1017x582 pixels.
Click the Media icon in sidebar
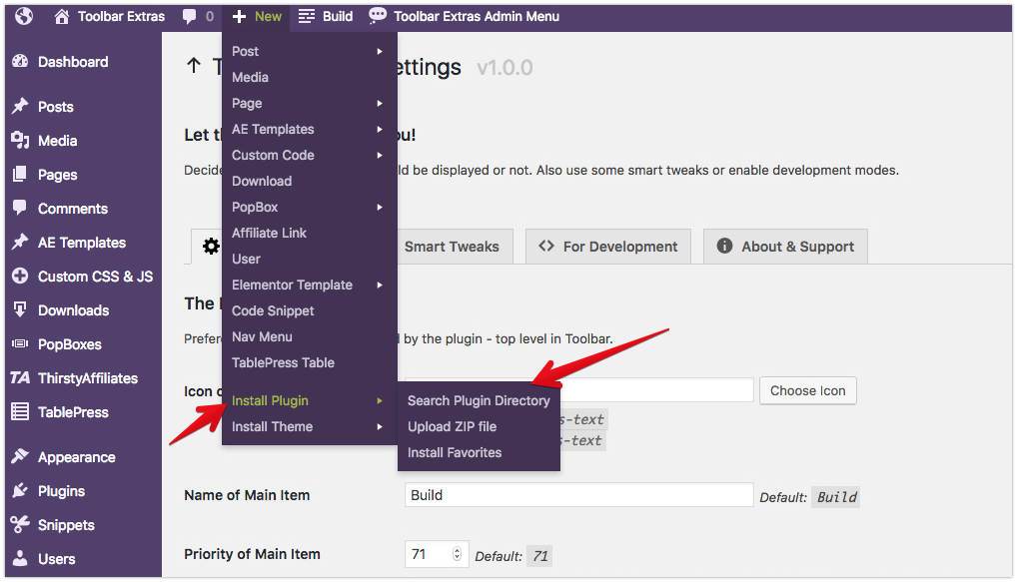coord(20,140)
